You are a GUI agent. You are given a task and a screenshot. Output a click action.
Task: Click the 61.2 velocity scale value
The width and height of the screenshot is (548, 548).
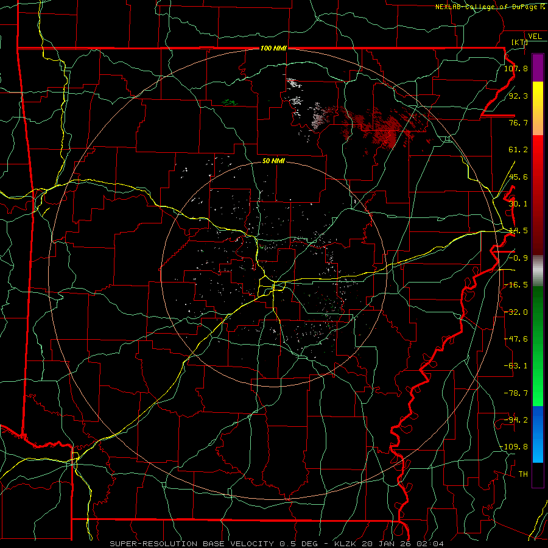[x=518, y=150]
